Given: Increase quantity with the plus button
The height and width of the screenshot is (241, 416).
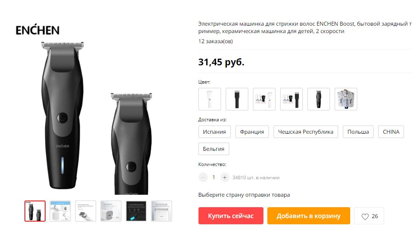Looking at the screenshot, I should coord(225,177).
